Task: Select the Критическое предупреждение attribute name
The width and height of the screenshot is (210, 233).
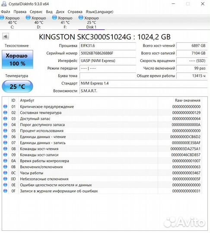Action: [x=47, y=107]
